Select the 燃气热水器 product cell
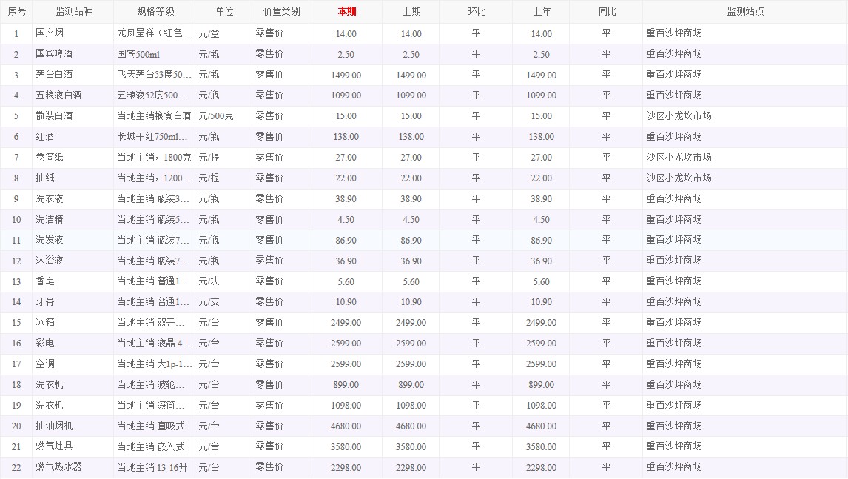The image size is (848, 479). point(73,468)
